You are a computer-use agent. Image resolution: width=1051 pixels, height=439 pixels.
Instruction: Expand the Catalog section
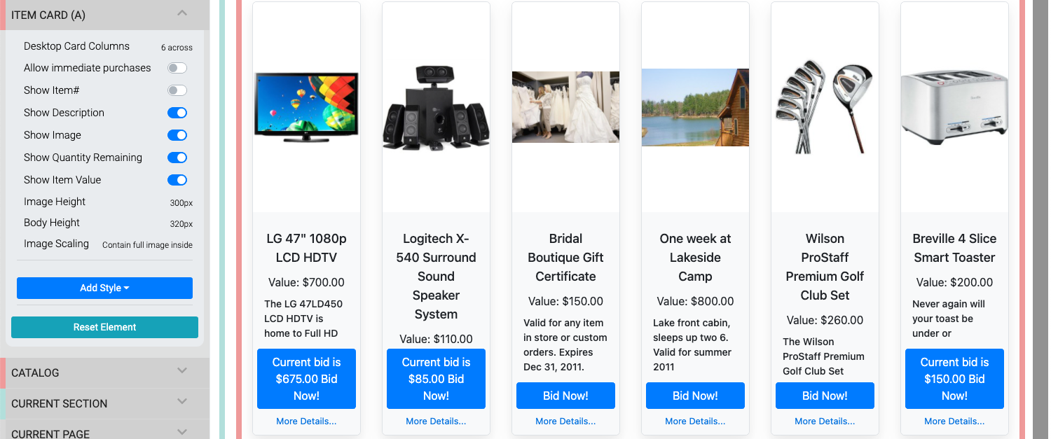[182, 371]
